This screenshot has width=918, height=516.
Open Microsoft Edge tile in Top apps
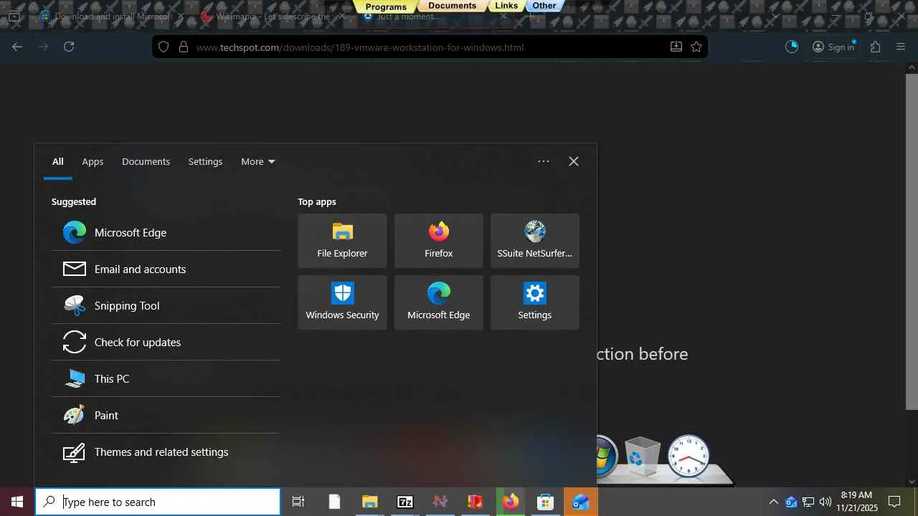(x=439, y=302)
